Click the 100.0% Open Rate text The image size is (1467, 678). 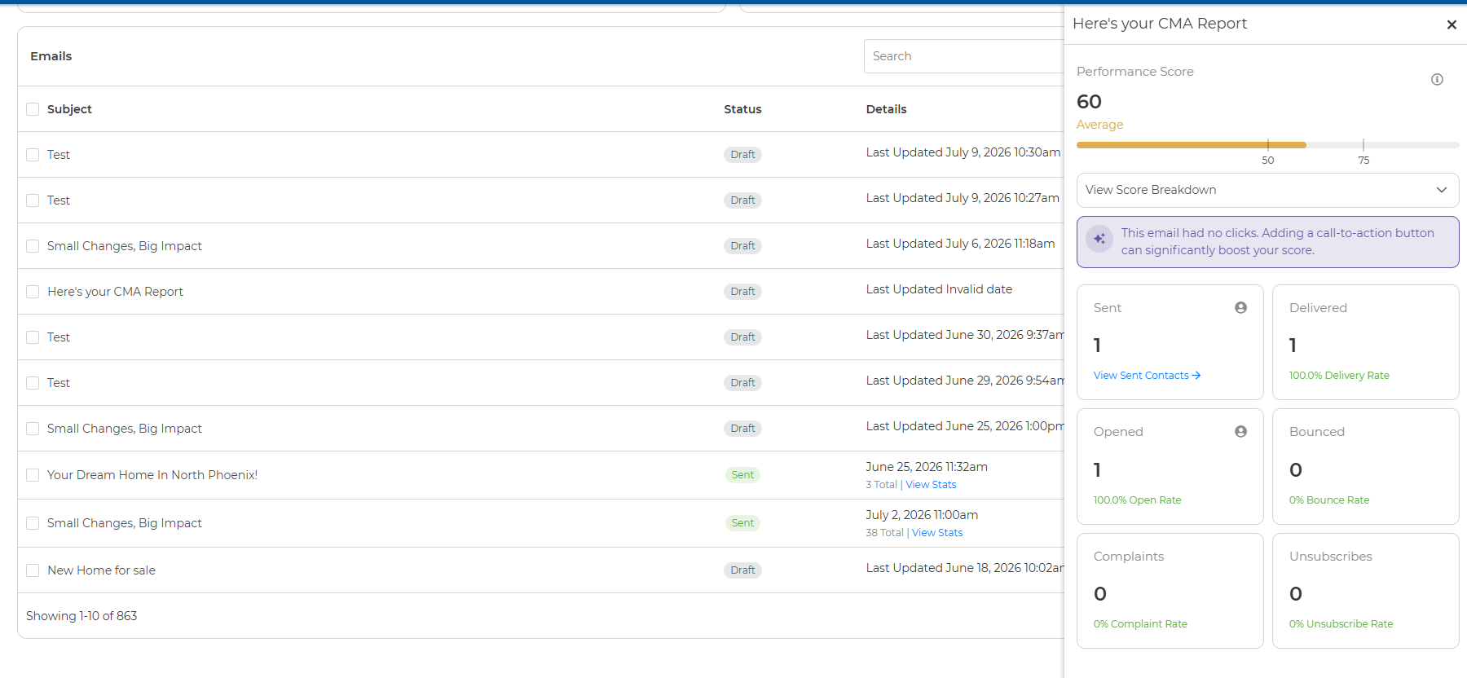1137,500
